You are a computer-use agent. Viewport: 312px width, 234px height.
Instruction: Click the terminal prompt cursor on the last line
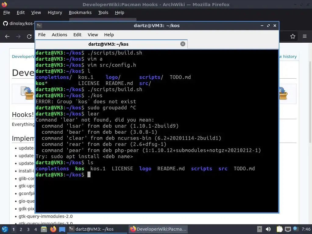coord(89,175)
